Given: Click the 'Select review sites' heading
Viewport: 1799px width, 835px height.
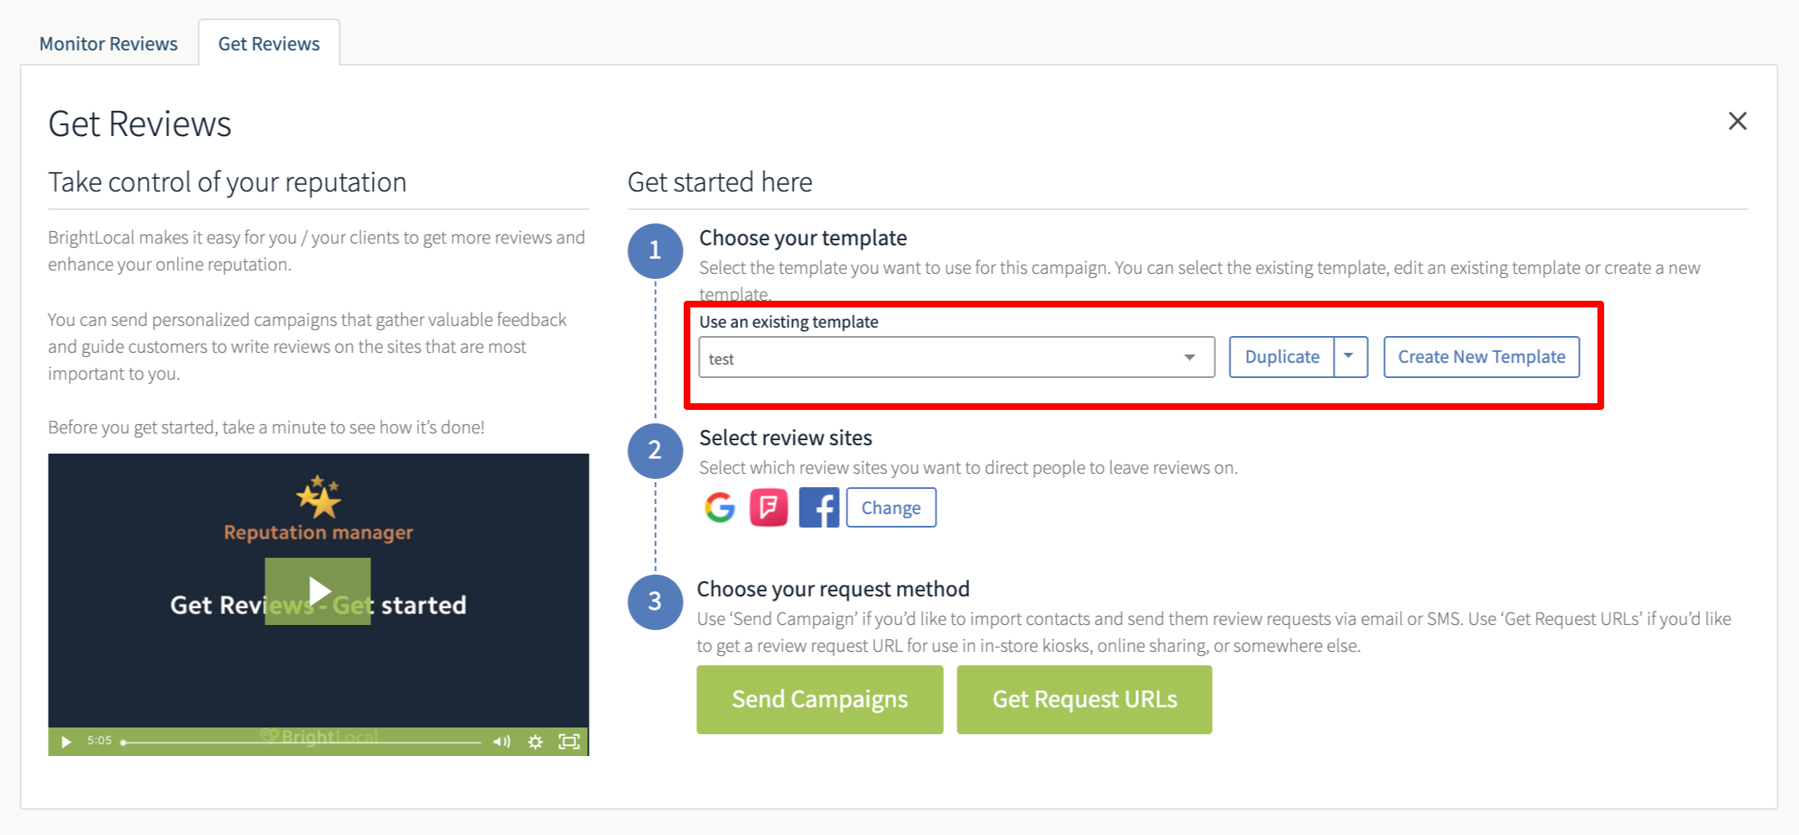Looking at the screenshot, I should (x=785, y=438).
